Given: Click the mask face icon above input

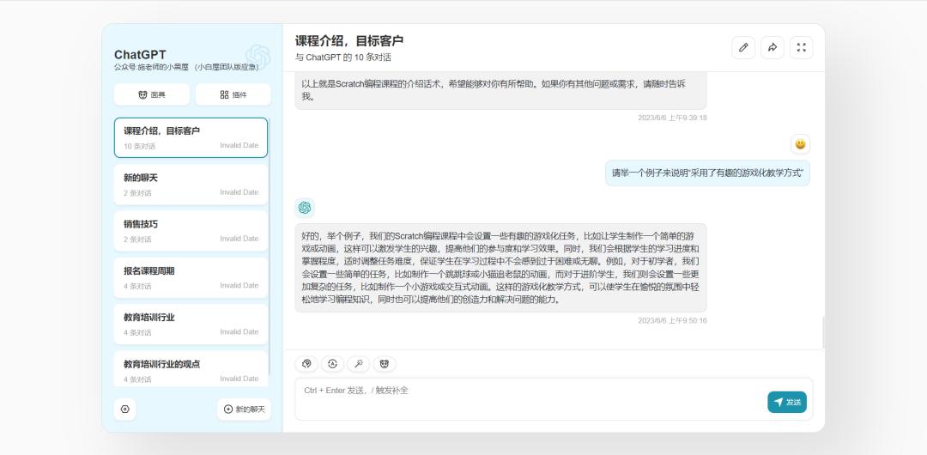Looking at the screenshot, I should [x=385, y=364].
